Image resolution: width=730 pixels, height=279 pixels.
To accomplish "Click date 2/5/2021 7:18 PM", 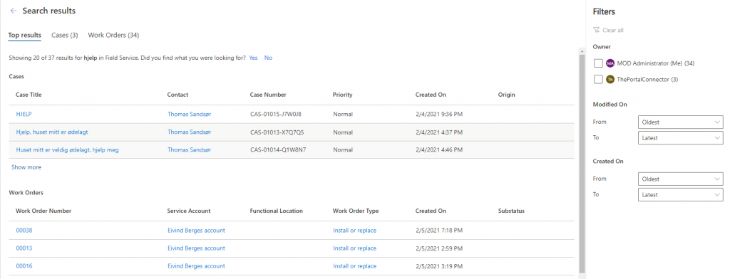I will pyautogui.click(x=439, y=230).
